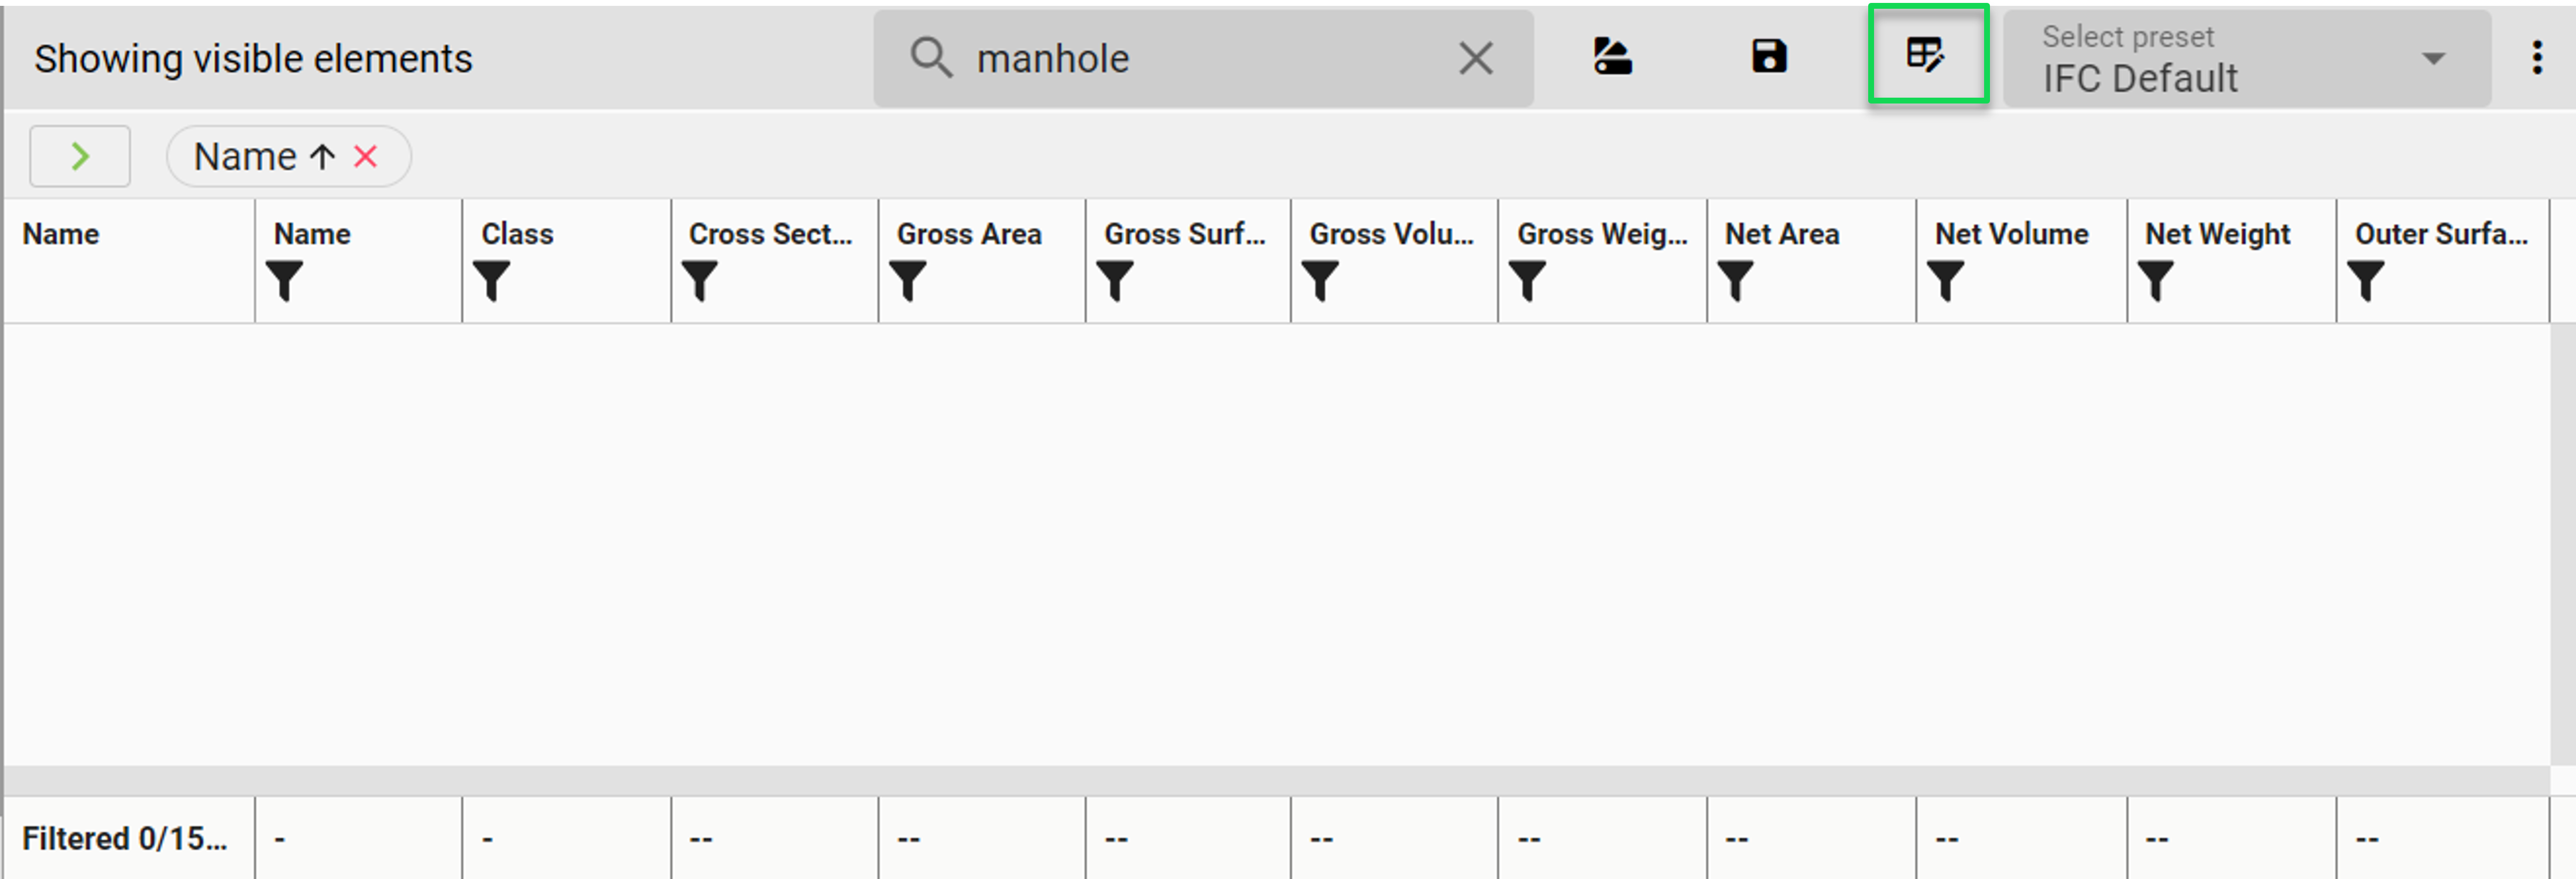Screen dimensions: 2576x879
Task: Open filter for Net Weight column
Action: [2155, 281]
